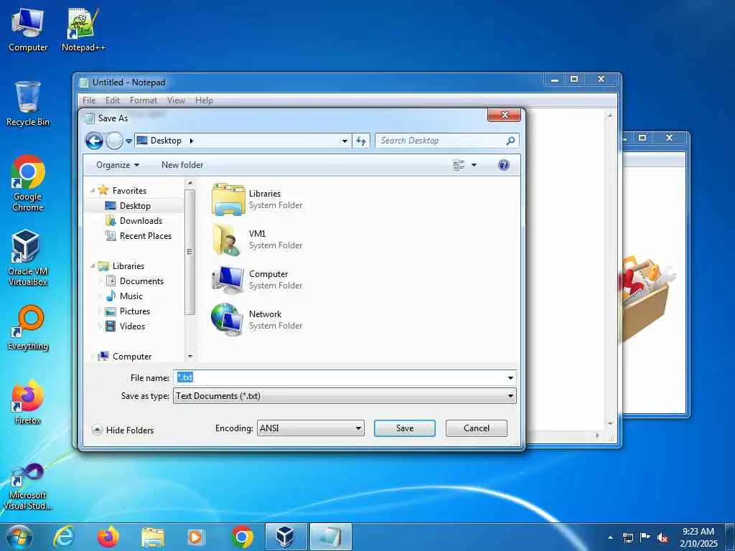735x551 pixels.
Task: Select Desktop under Favorites
Action: point(135,206)
